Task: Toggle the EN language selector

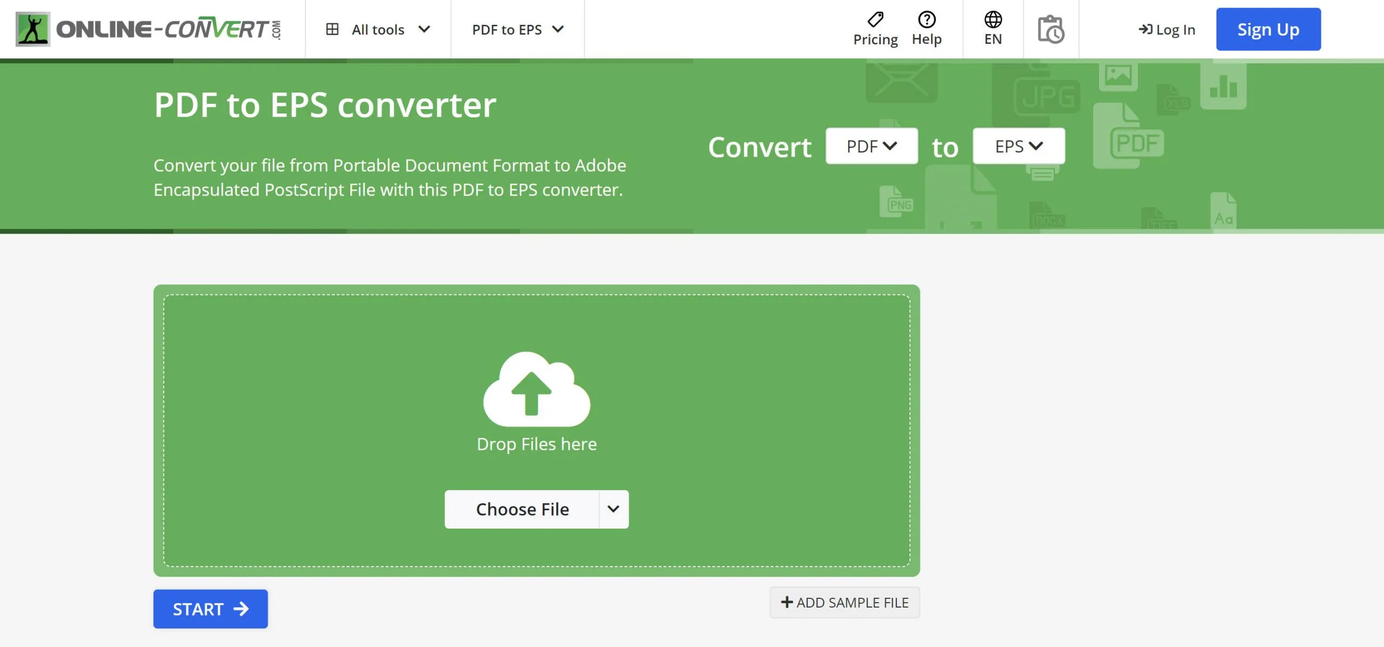Action: click(x=993, y=28)
